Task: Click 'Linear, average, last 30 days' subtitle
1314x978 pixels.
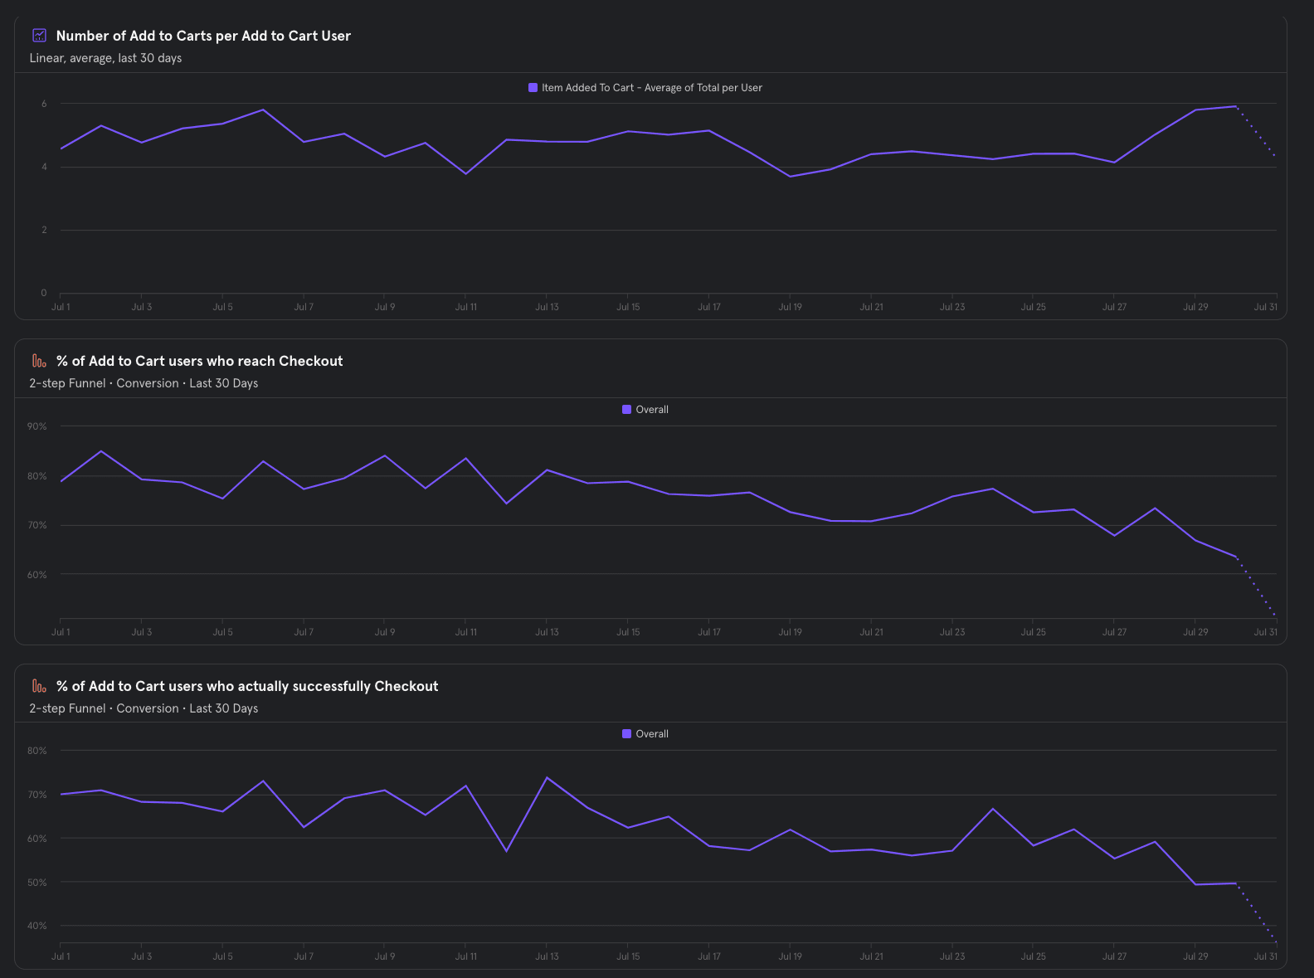Action: click(x=105, y=58)
